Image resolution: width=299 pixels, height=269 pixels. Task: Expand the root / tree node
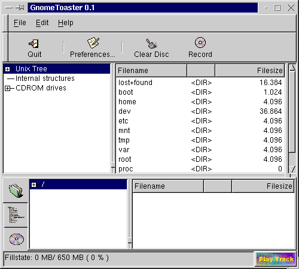[x=34, y=185]
